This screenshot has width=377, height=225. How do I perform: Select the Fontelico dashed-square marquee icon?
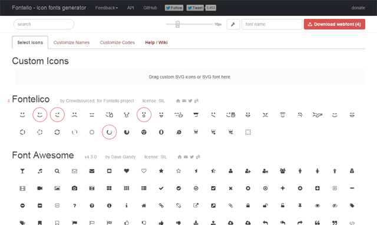pyautogui.click(x=248, y=132)
